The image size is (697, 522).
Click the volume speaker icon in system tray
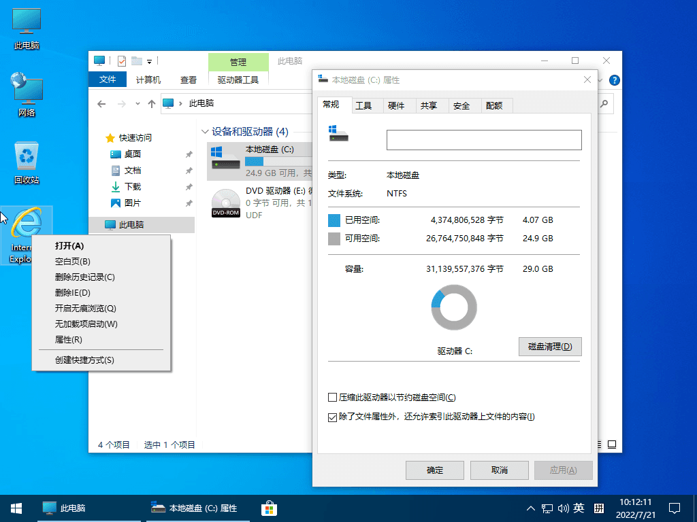tap(563, 508)
